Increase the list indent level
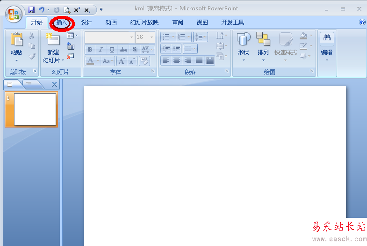This screenshot has width=367, height=246. 176,49
